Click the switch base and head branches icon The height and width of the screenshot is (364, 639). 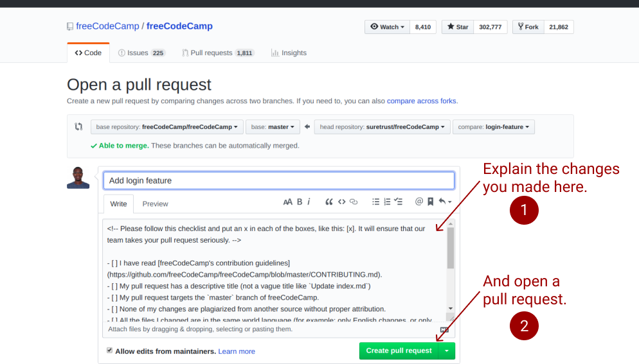[78, 126]
